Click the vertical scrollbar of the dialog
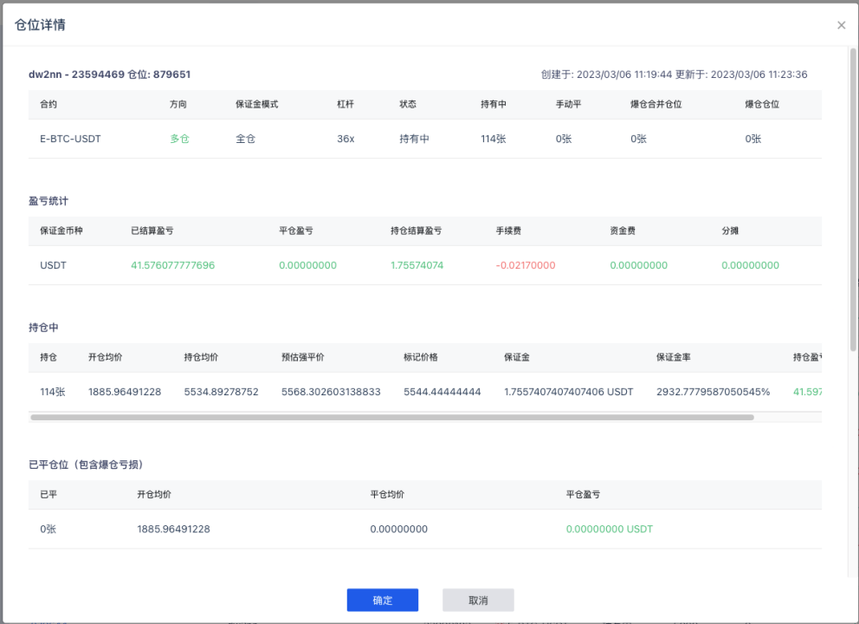859x624 pixels. (853, 199)
